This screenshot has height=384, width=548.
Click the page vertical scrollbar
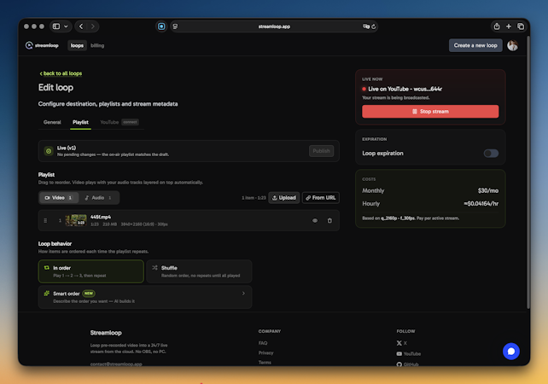tap(528, 173)
